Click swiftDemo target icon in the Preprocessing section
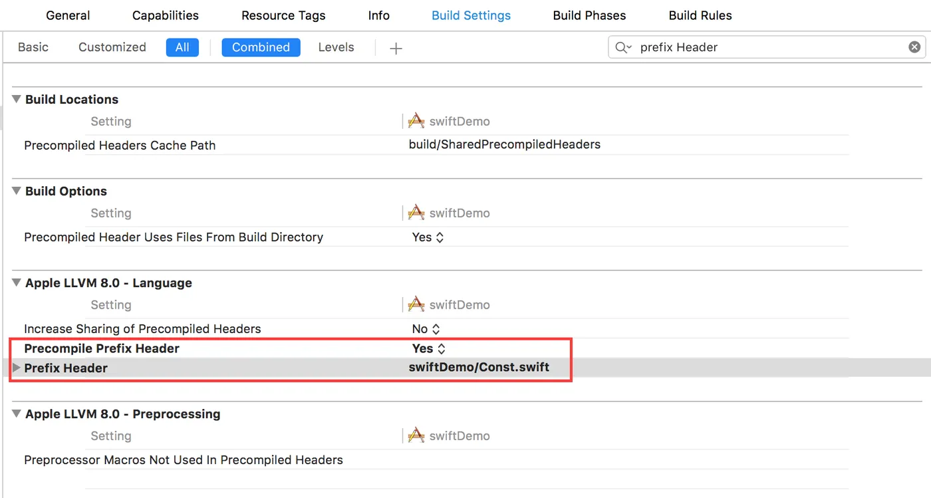 click(416, 436)
